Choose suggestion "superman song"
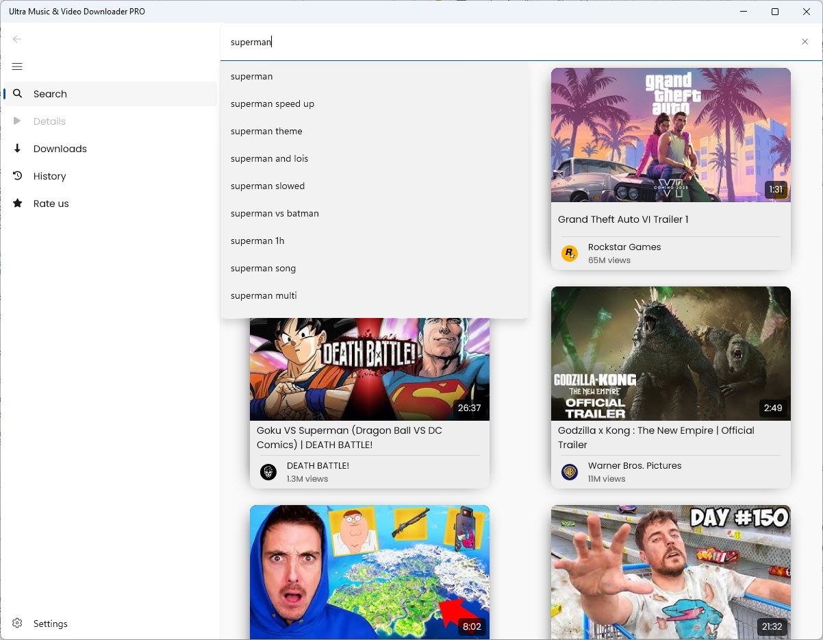 [375, 268]
